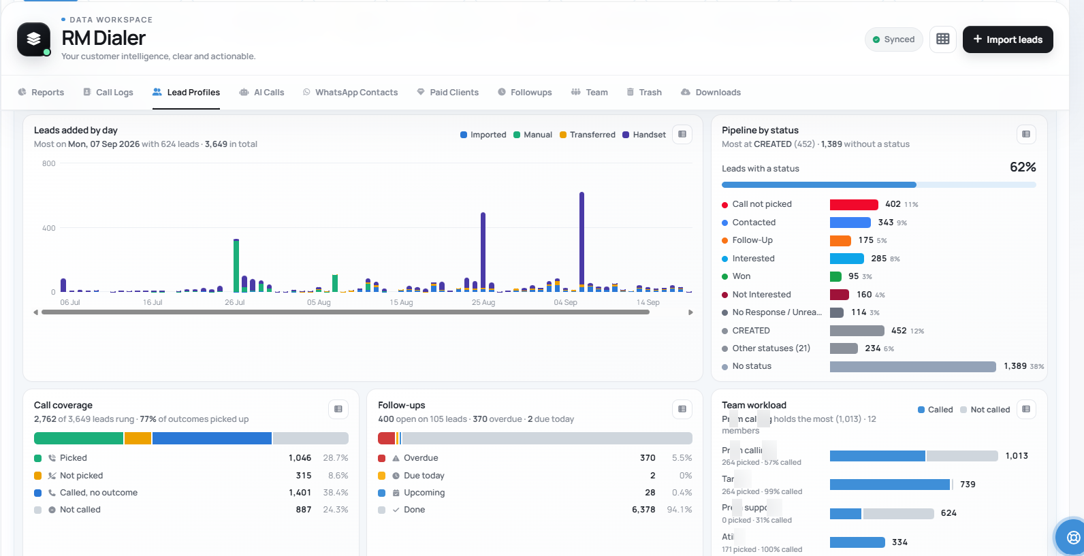Screen dimensions: 1084x556
Task: Toggle the Imported legend series
Action: 483,135
